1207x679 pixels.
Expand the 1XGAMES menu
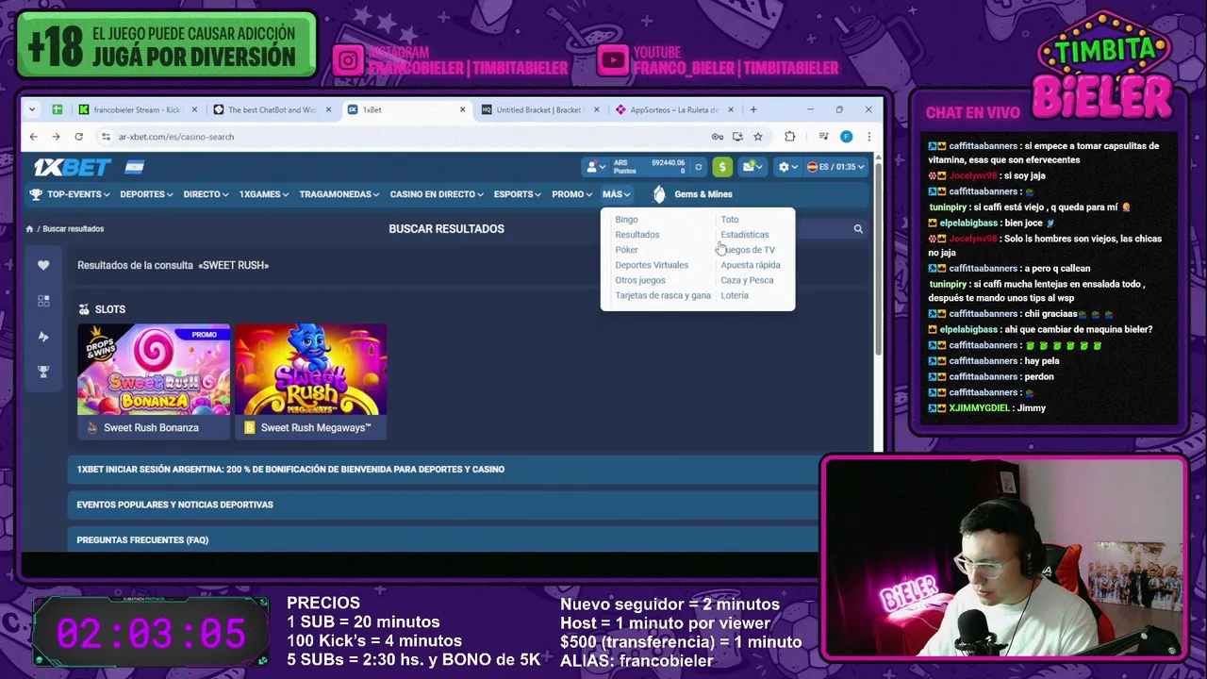(x=264, y=194)
